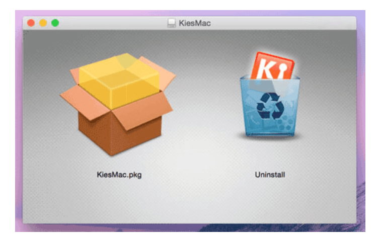Select the KiesMac.pkg file name label
The width and height of the screenshot is (379, 241).
click(119, 175)
